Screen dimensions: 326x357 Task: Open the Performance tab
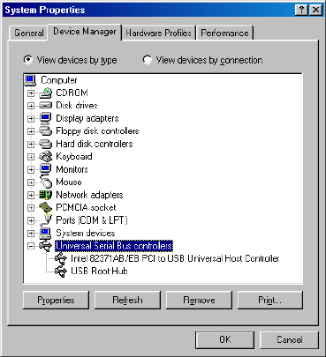[x=224, y=33]
